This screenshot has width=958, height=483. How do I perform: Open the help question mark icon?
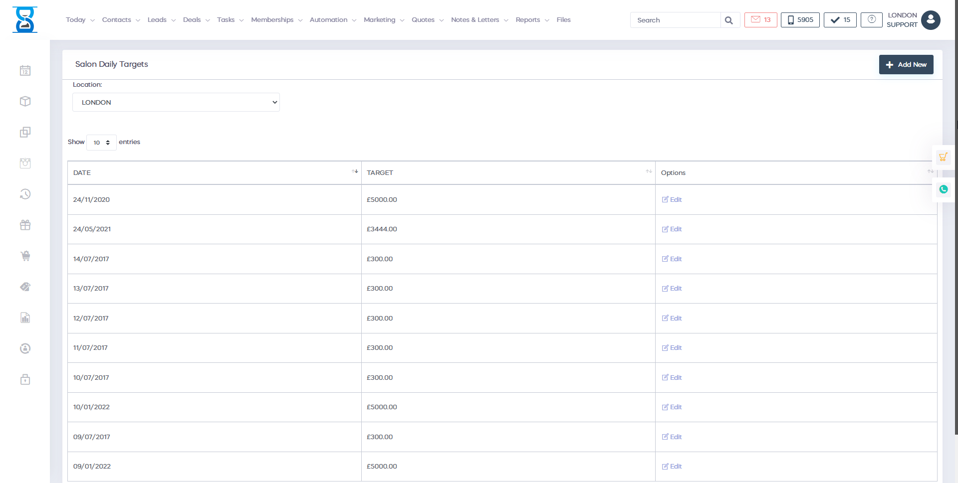coord(871,20)
